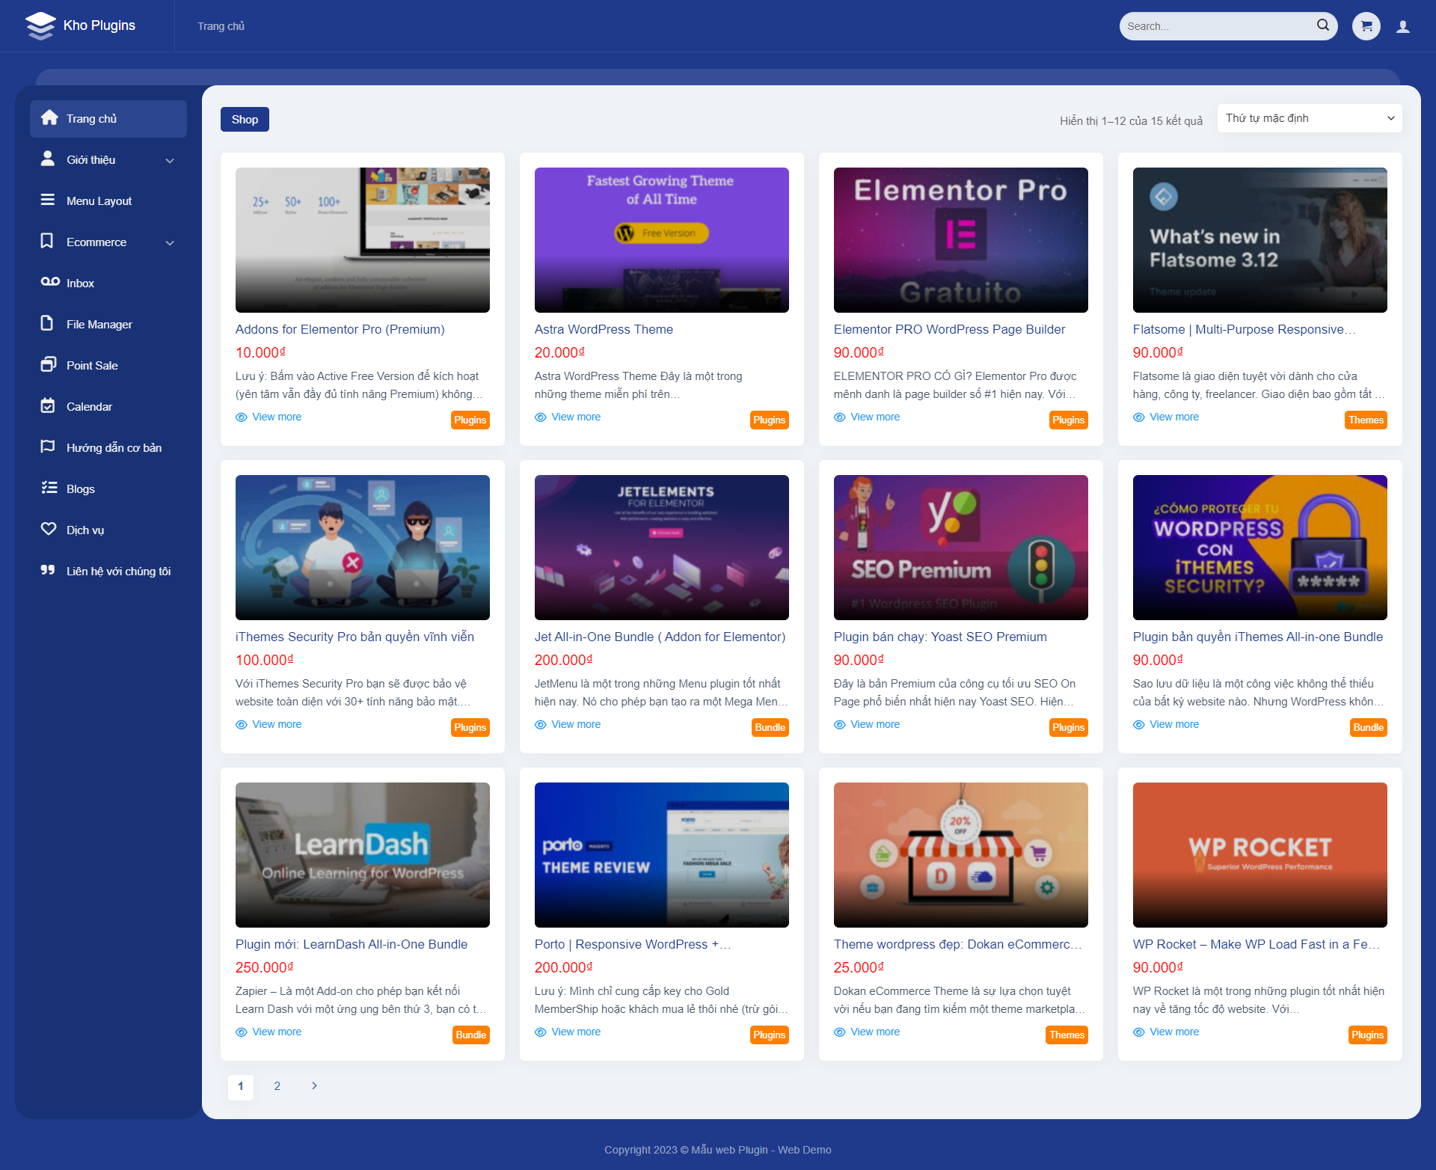Click the copy icon beside Point Sale
This screenshot has width=1436, height=1170.
(49, 364)
